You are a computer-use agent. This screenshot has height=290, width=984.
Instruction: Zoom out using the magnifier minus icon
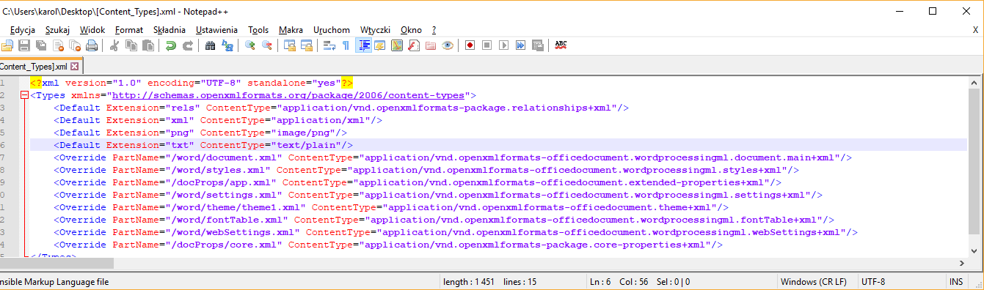pos(266,45)
